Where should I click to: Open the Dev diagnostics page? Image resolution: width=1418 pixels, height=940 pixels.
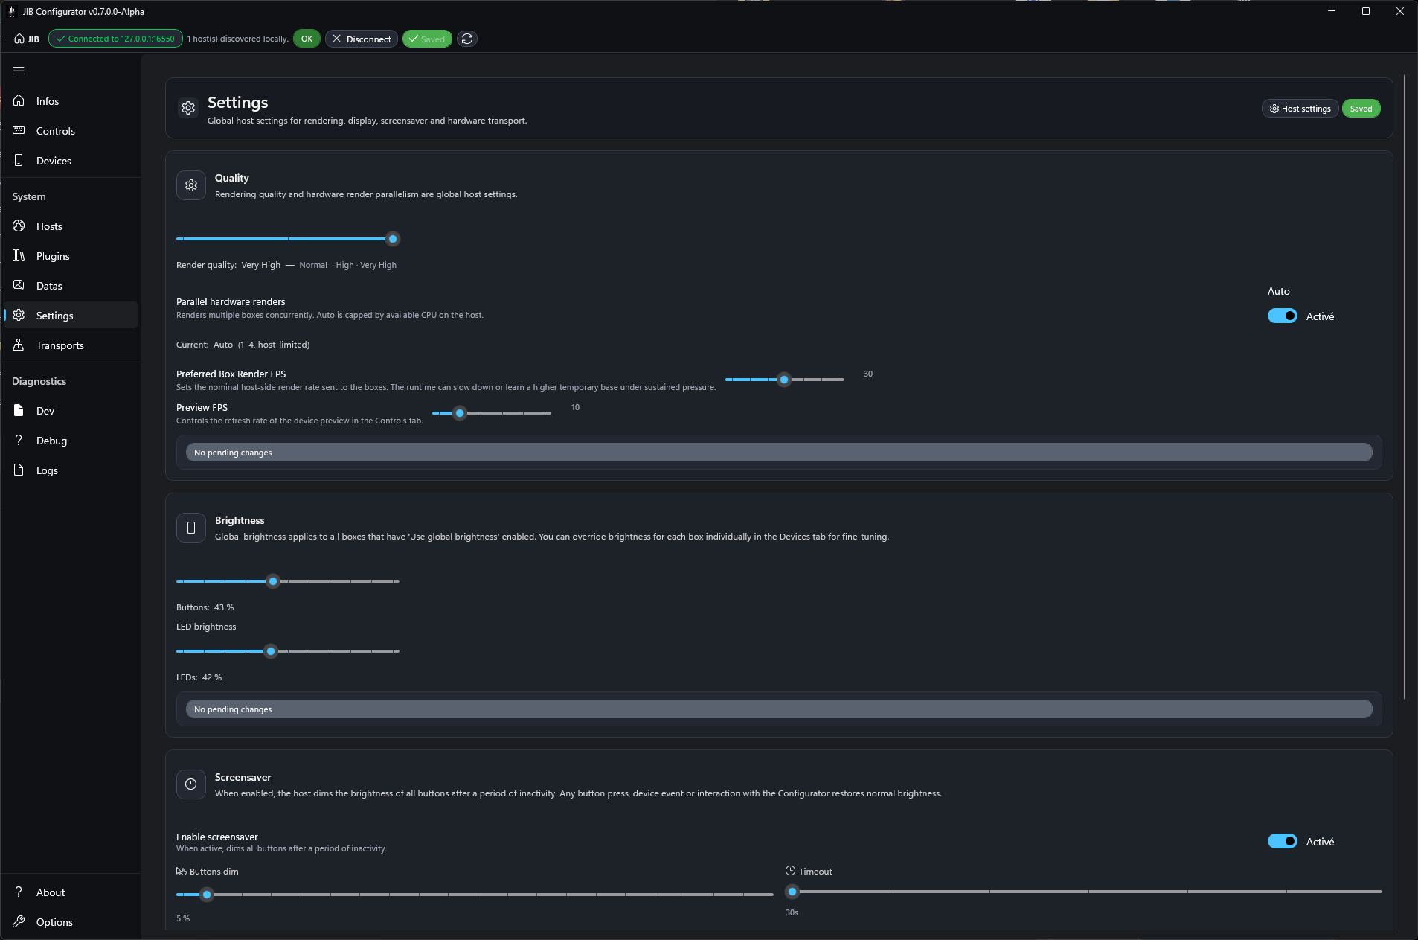tap(71, 411)
